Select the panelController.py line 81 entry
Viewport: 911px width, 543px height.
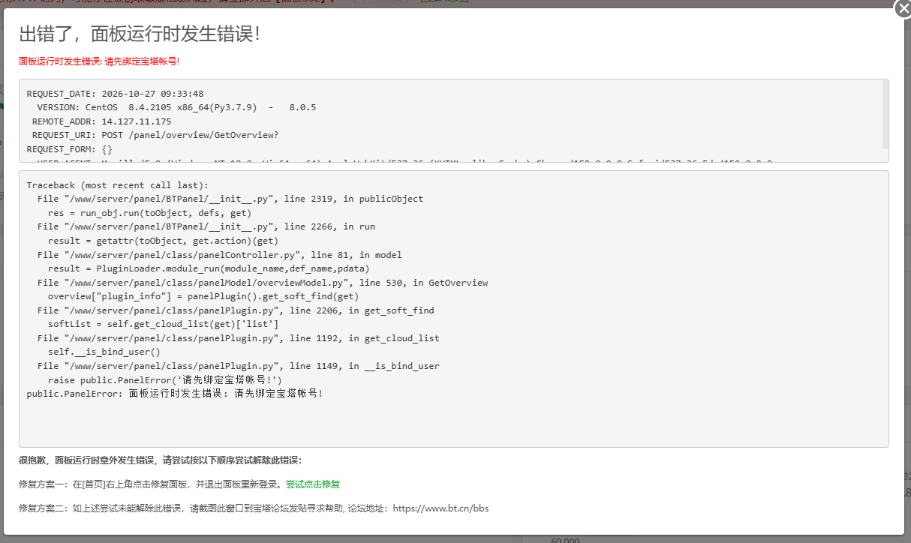(x=220, y=255)
